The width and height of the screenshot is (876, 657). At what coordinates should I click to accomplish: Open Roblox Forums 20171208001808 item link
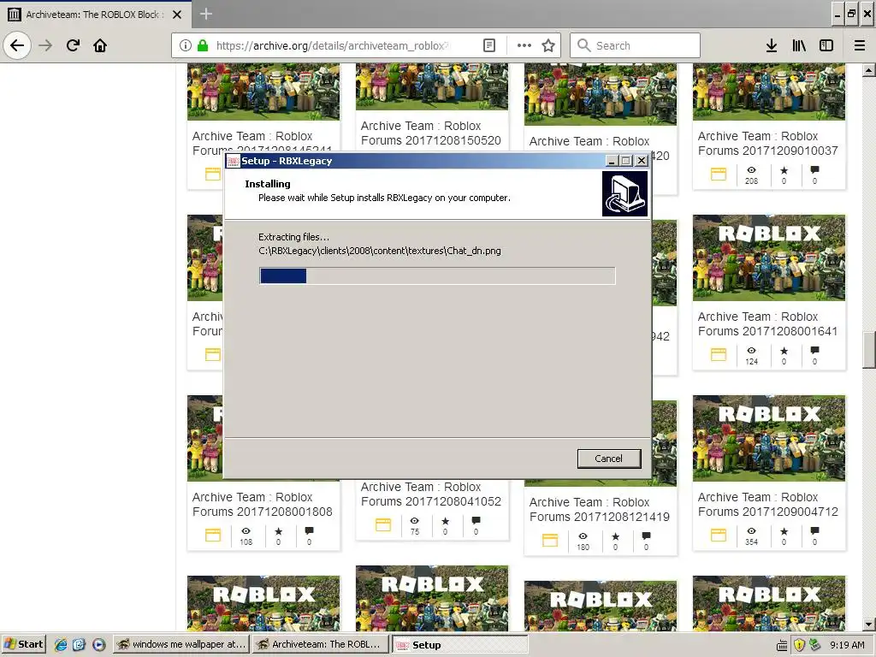[262, 504]
